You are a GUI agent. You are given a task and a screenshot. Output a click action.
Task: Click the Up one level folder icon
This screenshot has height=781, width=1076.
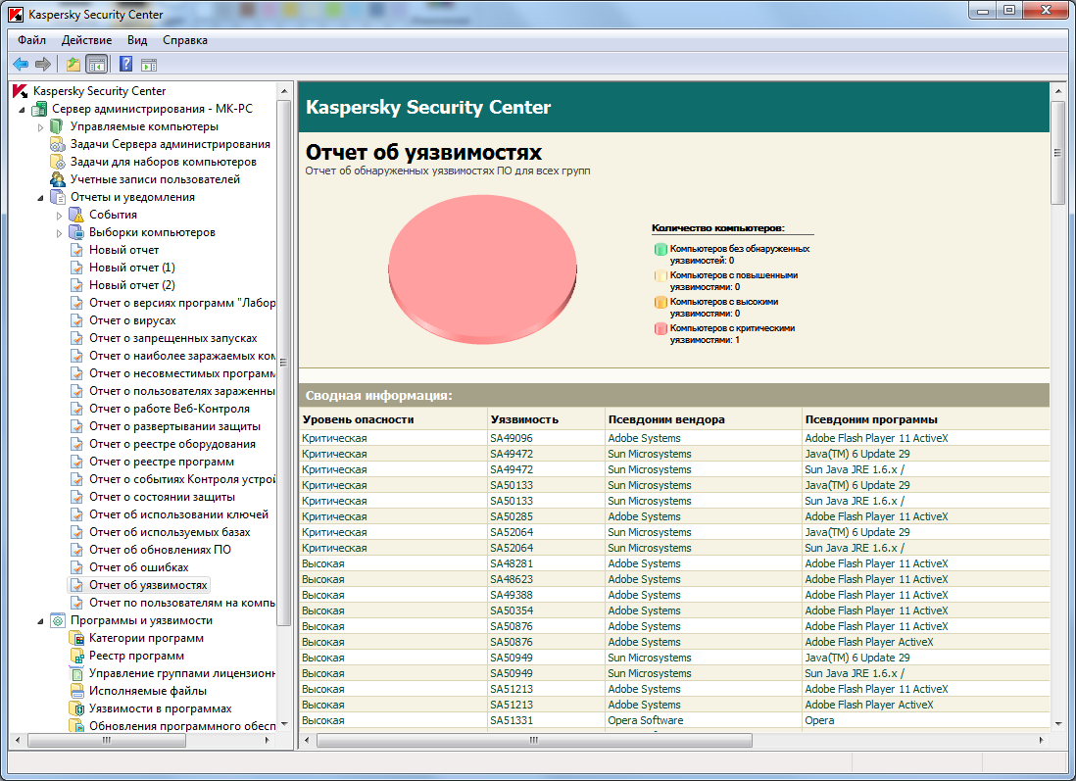pyautogui.click(x=73, y=65)
